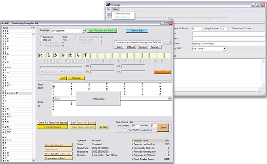Screen dimensions: 267x164
Task: Click the Clear All Data button
Action: 137,31
